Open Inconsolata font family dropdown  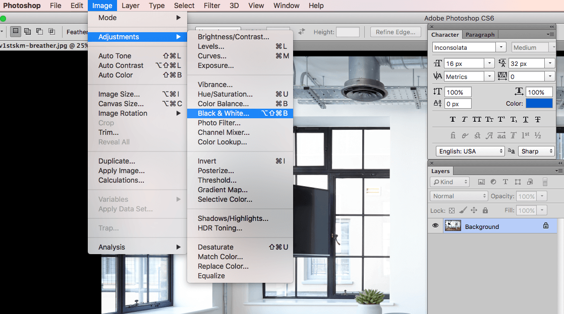pyautogui.click(x=501, y=47)
